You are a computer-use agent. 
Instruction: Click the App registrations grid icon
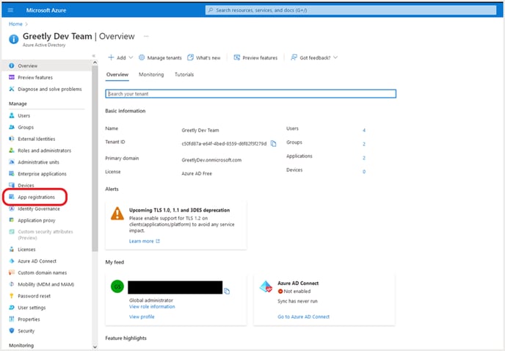point(12,197)
